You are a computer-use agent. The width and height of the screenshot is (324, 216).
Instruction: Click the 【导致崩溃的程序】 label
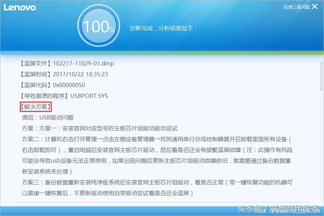pyautogui.click(x=44, y=96)
